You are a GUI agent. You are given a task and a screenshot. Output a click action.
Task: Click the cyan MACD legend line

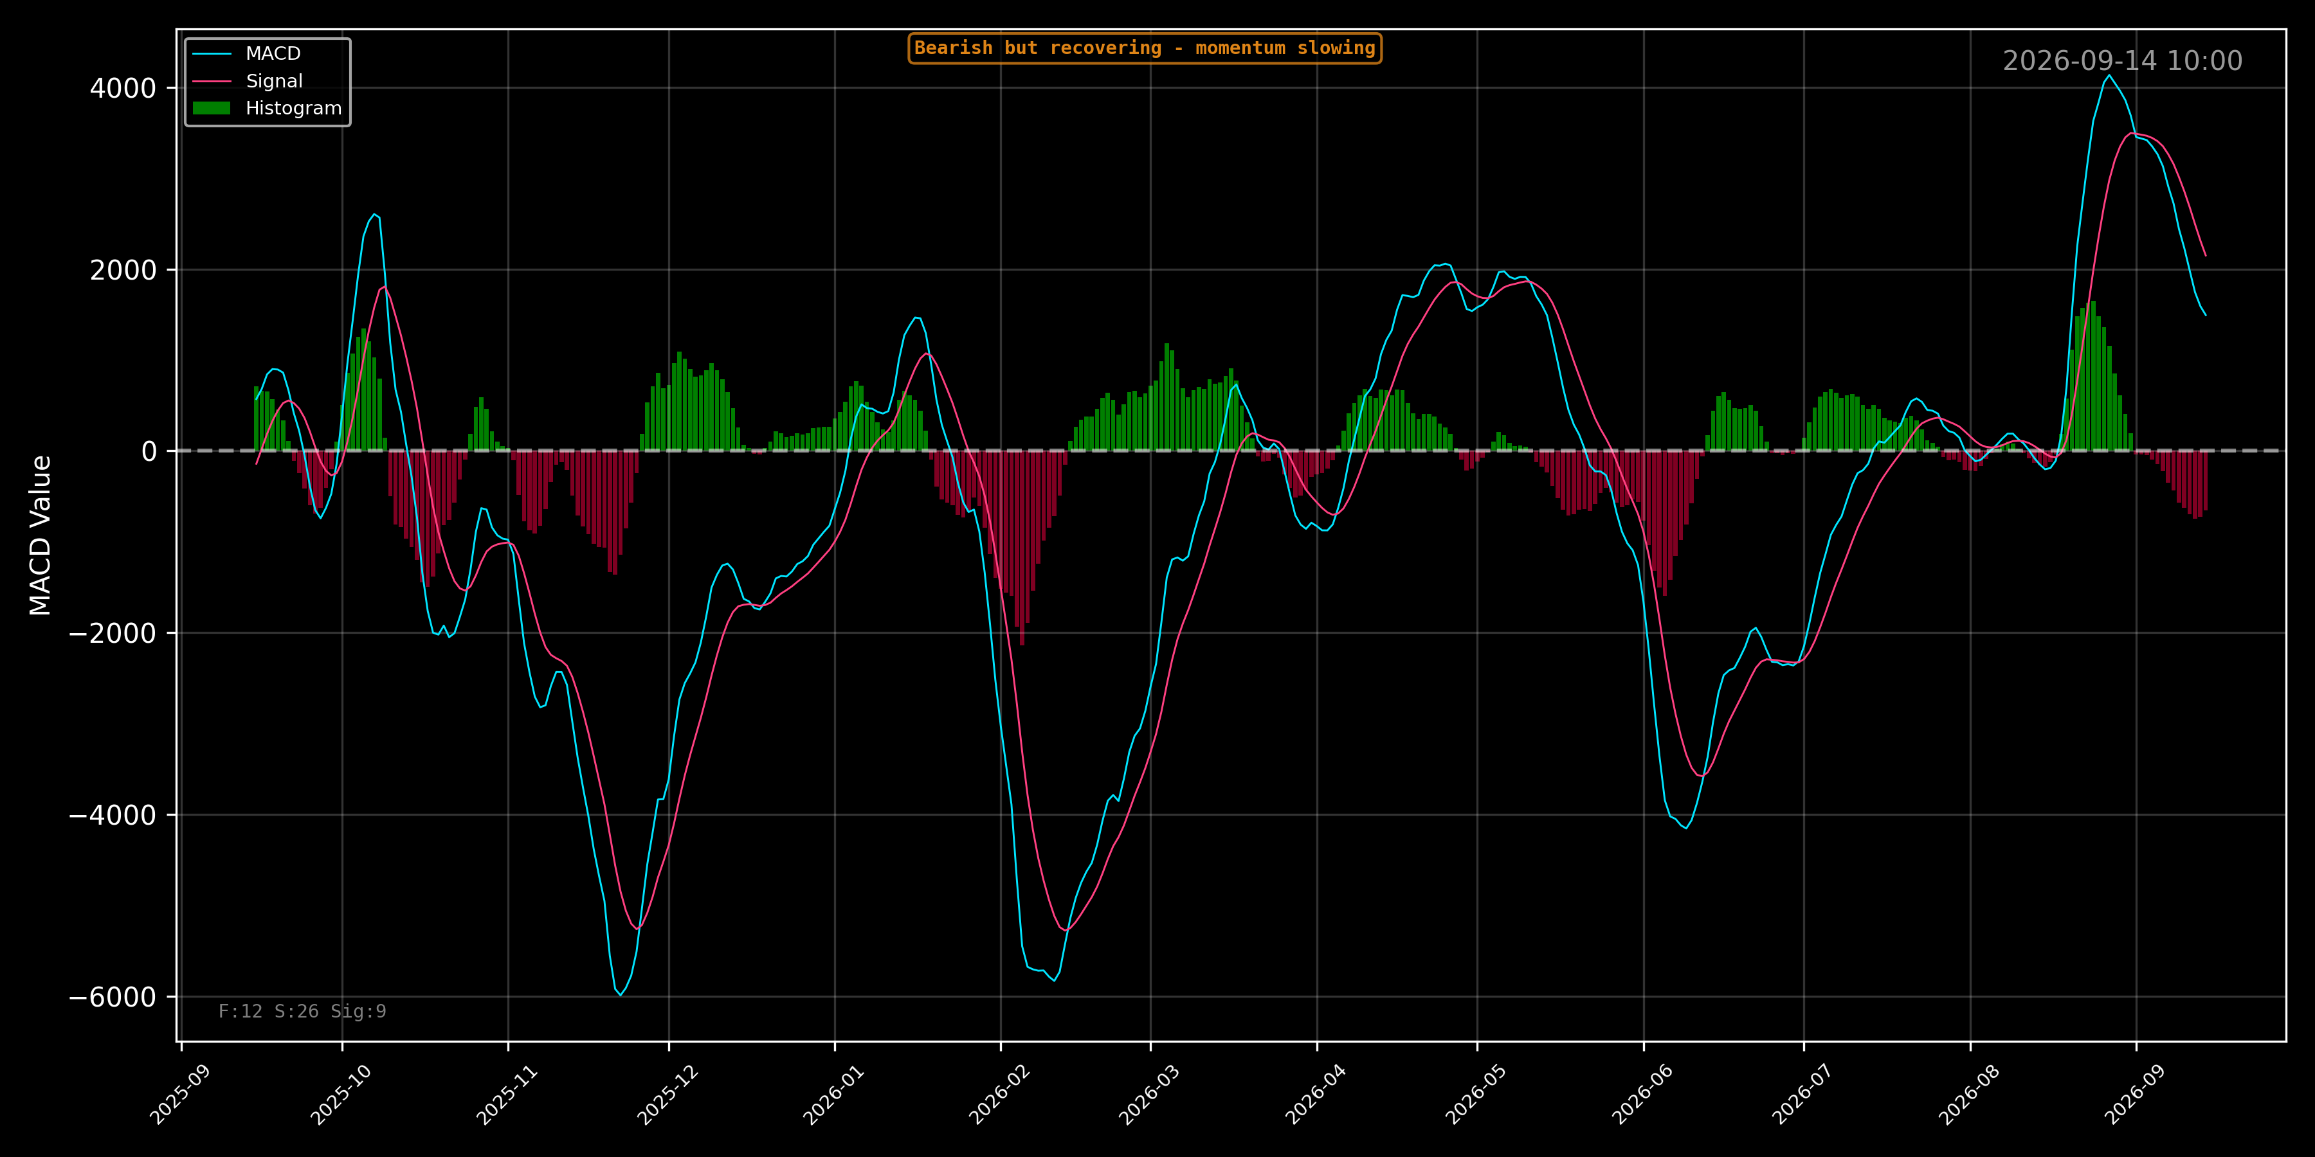(x=211, y=54)
